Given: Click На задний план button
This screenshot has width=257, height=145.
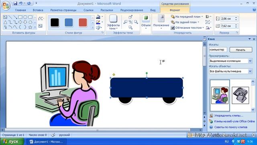Looking at the screenshot, I should [185, 22].
